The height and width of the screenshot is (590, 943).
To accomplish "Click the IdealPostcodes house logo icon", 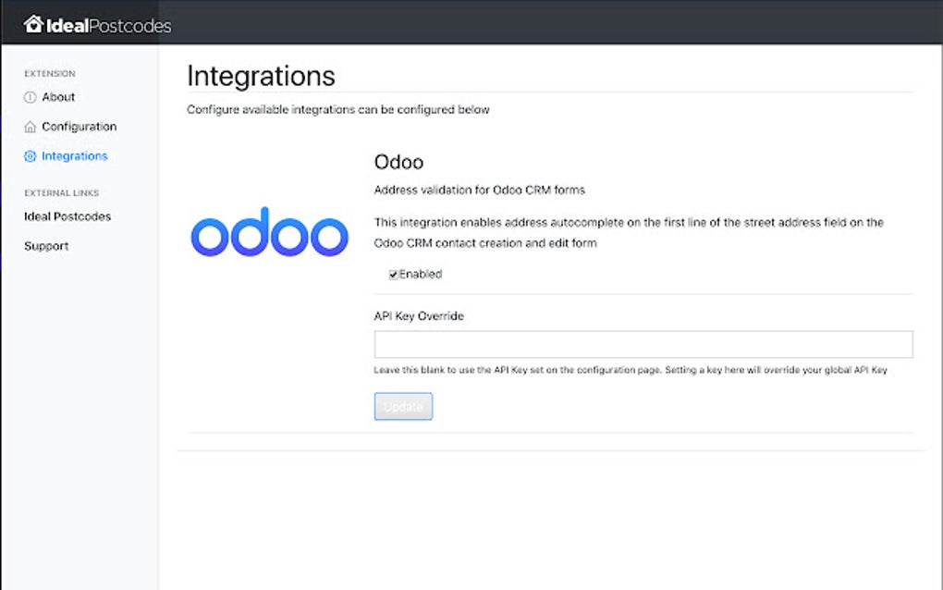I will pyautogui.click(x=33, y=24).
